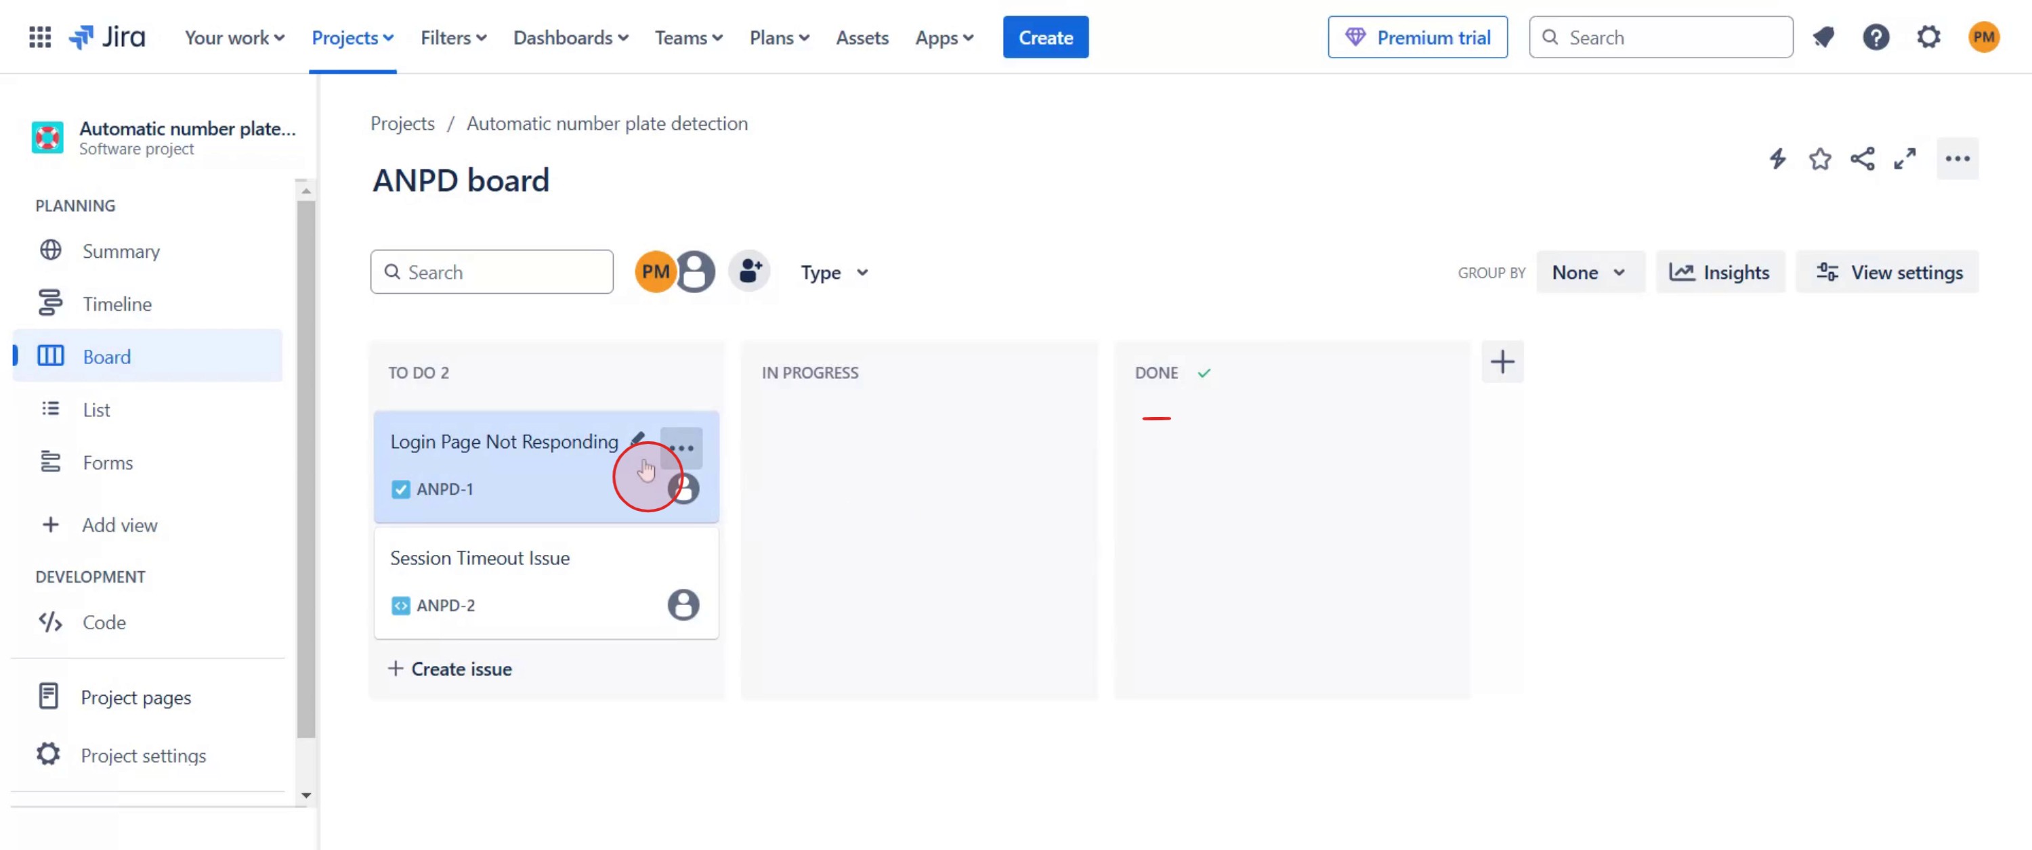Expand the Projects menu
The width and height of the screenshot is (2032, 850).
point(352,37)
